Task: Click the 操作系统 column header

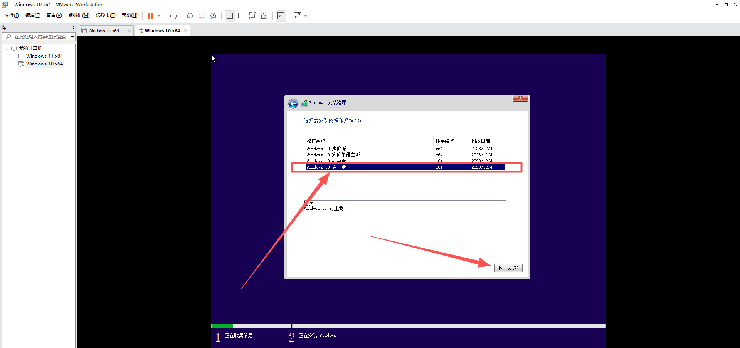Action: click(368, 141)
